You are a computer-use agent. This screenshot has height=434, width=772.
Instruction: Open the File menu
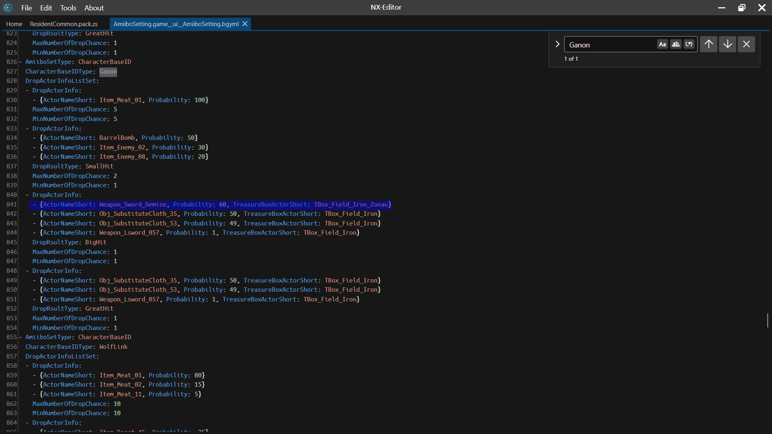(x=27, y=8)
